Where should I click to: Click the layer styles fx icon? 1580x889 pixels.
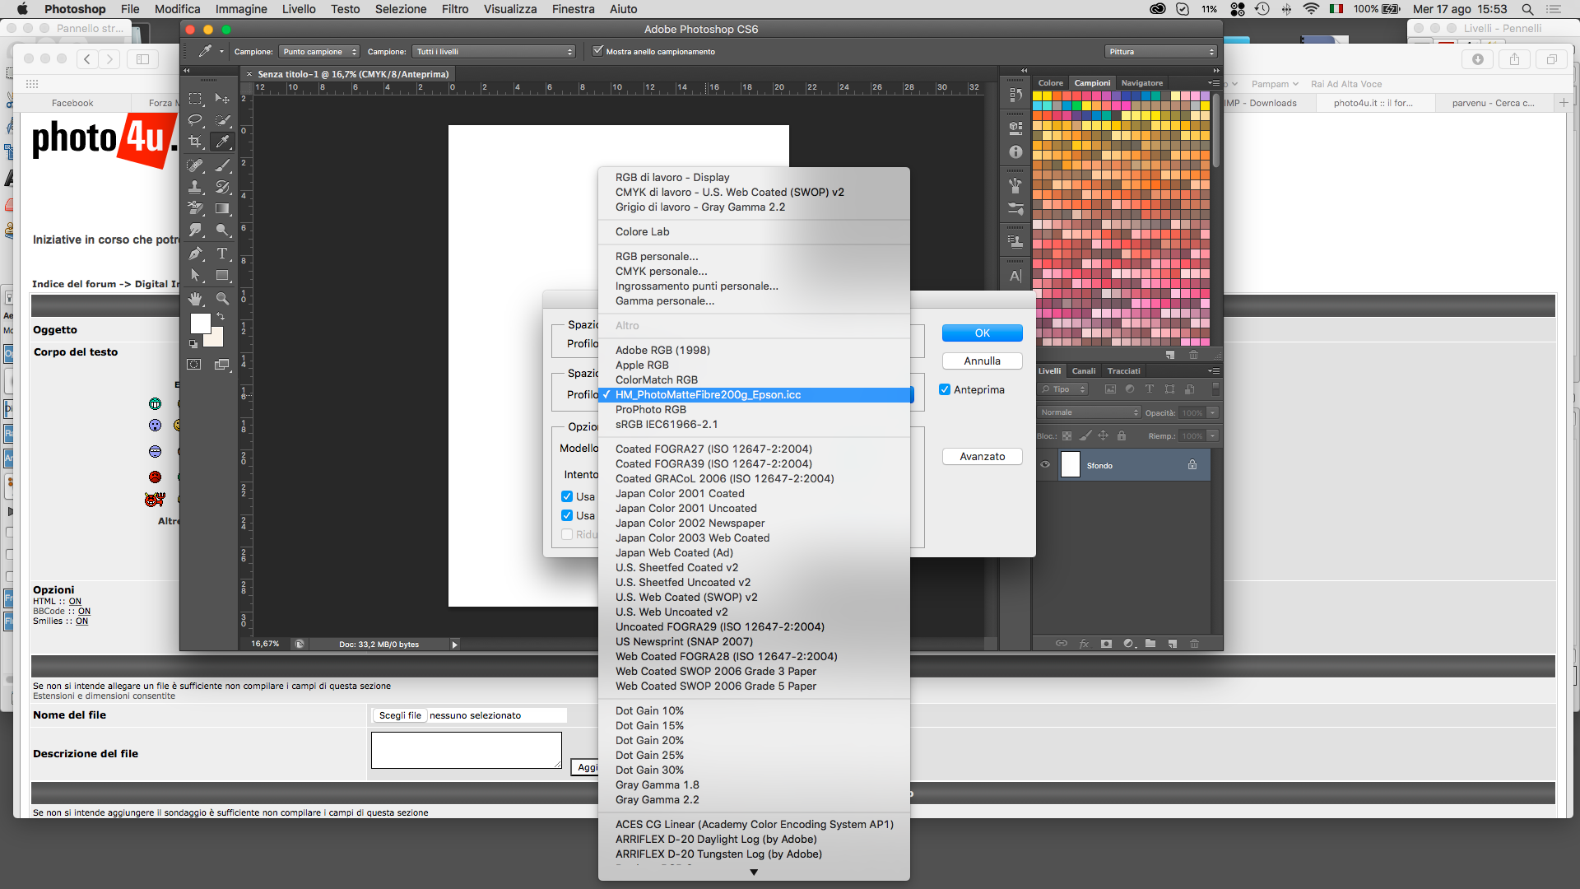tap(1084, 644)
